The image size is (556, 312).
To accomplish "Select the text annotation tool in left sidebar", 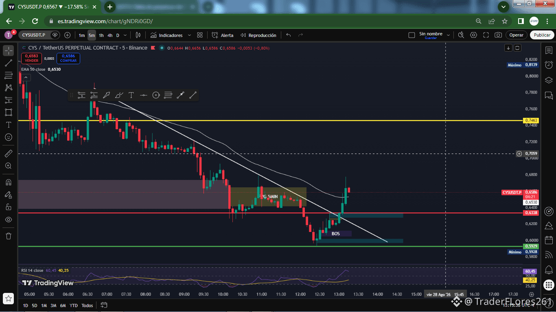I will pos(8,125).
